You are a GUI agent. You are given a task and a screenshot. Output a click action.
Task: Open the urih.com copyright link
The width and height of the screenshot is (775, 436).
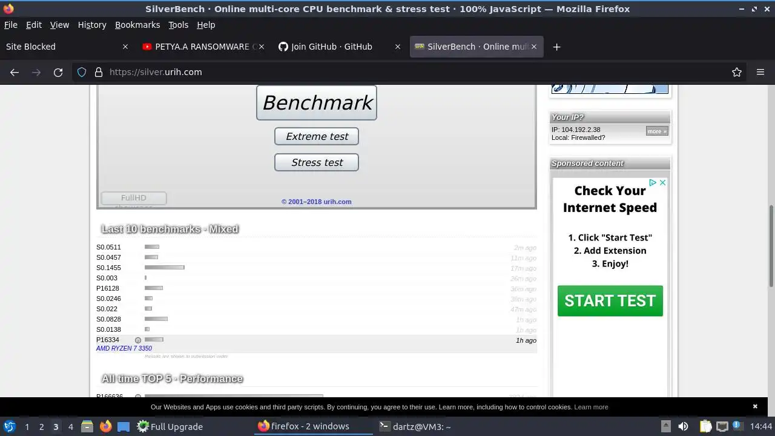click(x=316, y=202)
